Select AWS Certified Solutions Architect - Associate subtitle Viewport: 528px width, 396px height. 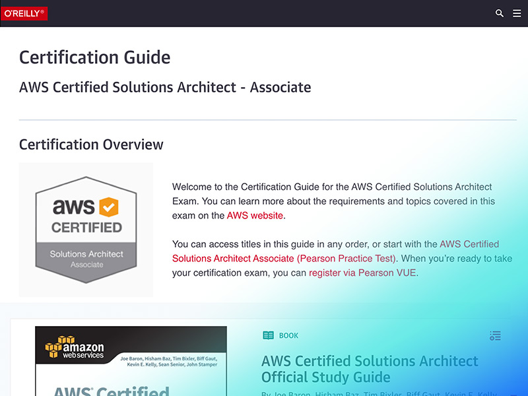click(x=165, y=87)
